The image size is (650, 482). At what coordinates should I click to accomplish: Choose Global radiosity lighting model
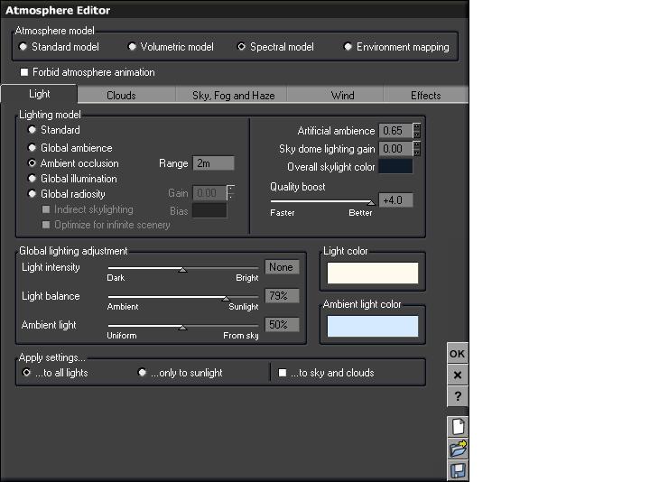tap(32, 194)
